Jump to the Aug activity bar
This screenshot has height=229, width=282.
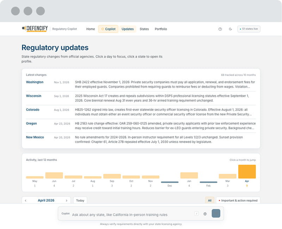point(93,177)
